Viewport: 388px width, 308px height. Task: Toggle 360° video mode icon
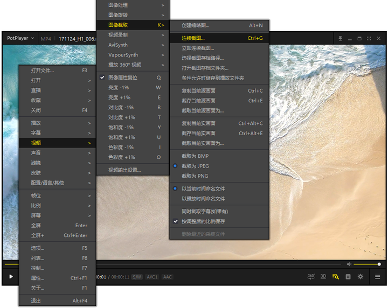coord(311,277)
